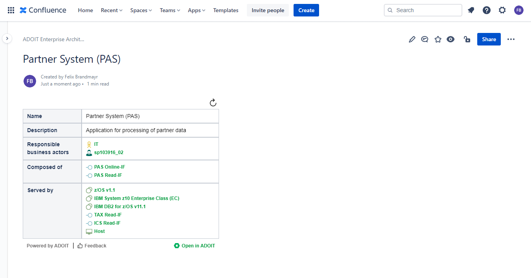
Task: Star this page as favorite
Action: pos(438,39)
